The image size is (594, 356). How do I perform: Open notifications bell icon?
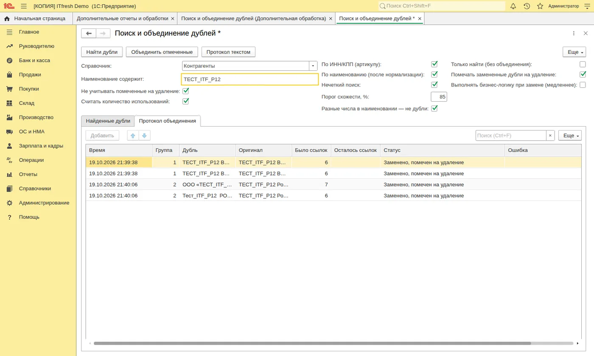pos(513,6)
